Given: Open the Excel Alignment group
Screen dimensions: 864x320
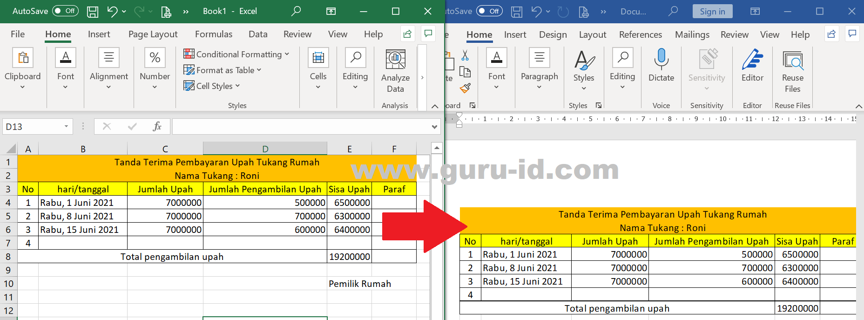Looking at the screenshot, I should 108,69.
